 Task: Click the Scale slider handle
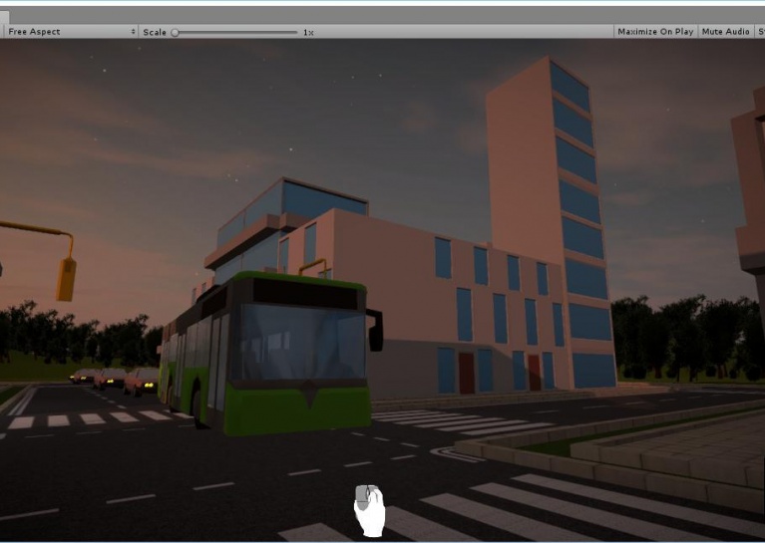[x=176, y=33]
